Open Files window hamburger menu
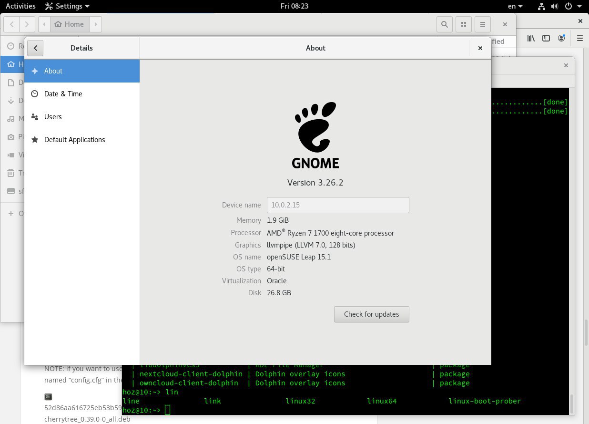Screen dimensions: 589x424 tap(483, 24)
